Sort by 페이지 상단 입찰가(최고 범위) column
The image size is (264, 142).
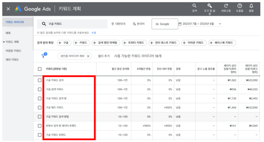pos(251,69)
